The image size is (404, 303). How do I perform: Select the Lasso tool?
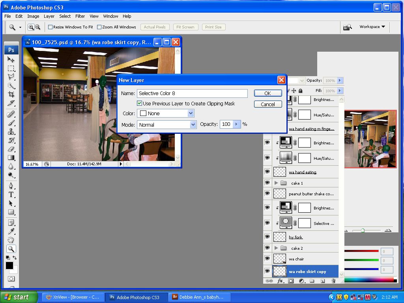11,76
